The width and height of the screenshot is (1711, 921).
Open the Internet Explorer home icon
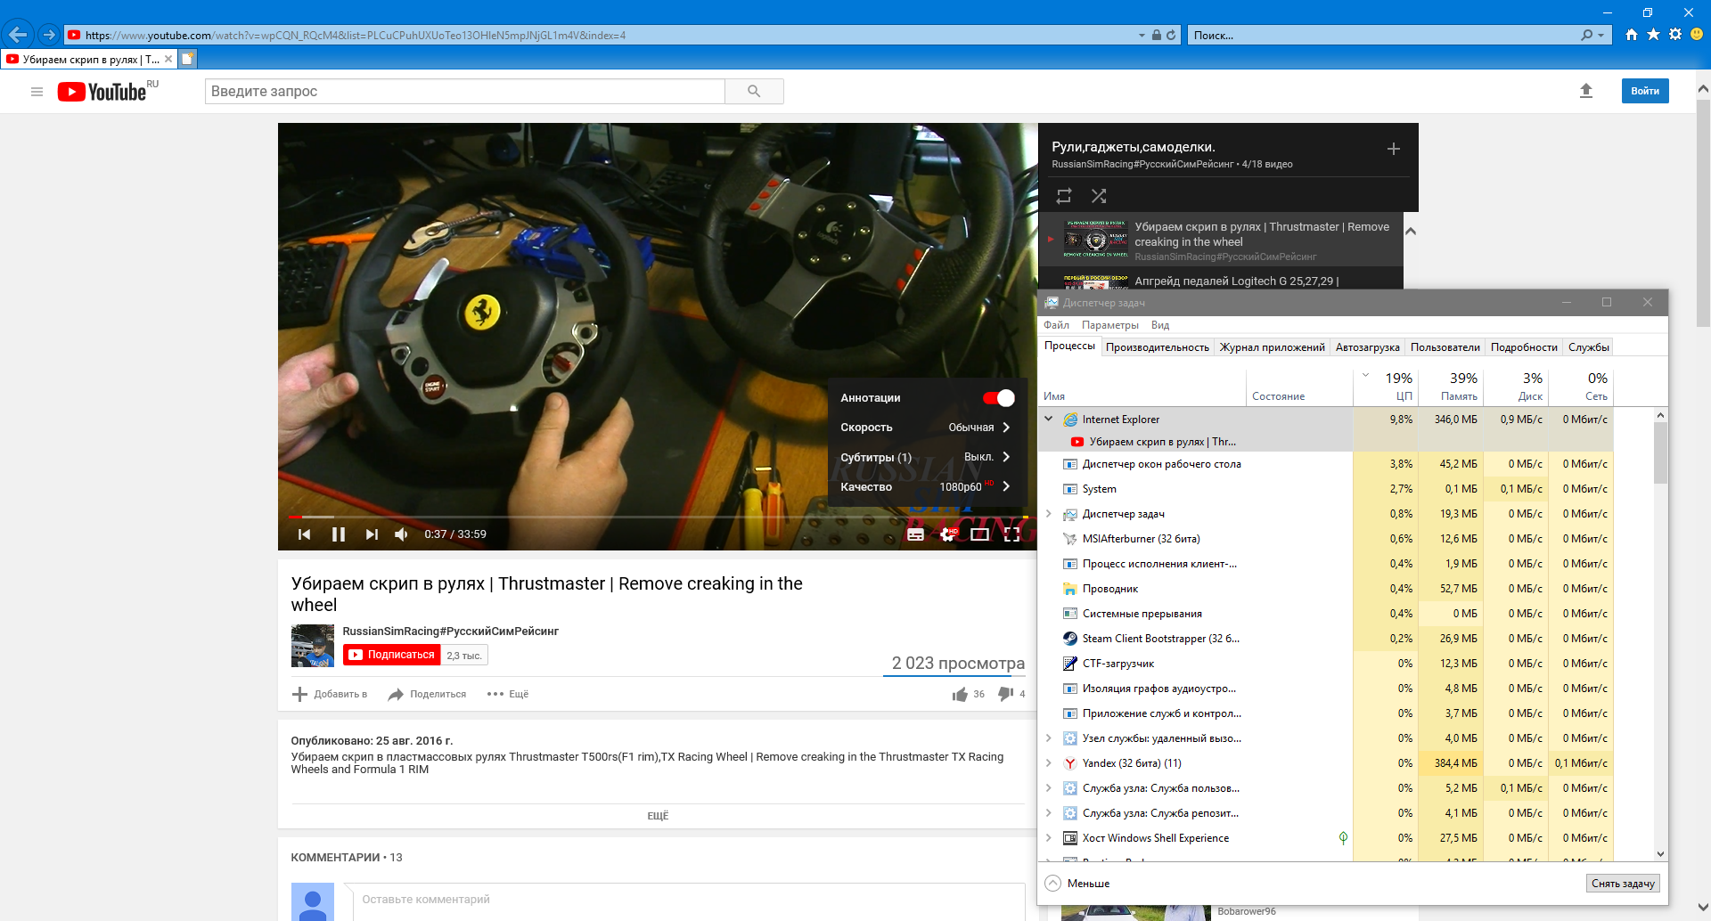pyautogui.click(x=1632, y=35)
